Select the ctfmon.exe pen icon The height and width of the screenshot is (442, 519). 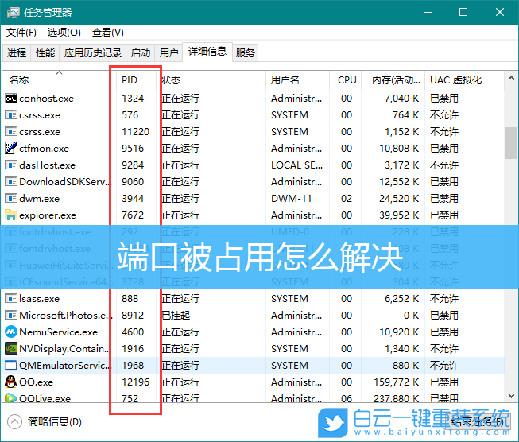tap(11, 149)
